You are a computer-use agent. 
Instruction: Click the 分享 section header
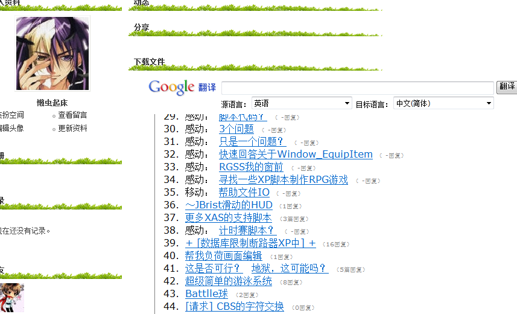(141, 27)
